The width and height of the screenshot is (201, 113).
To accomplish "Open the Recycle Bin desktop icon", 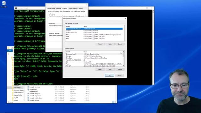I will click(4, 4).
